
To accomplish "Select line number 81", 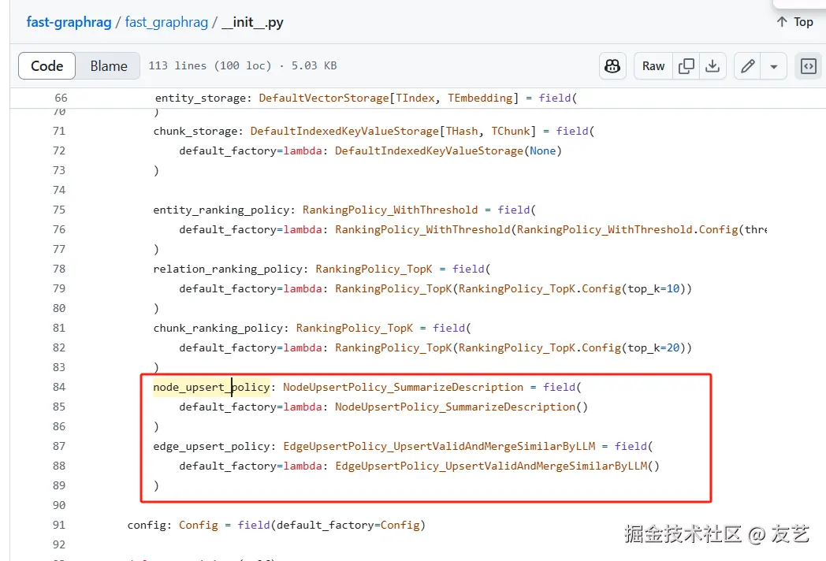I will [x=59, y=329].
